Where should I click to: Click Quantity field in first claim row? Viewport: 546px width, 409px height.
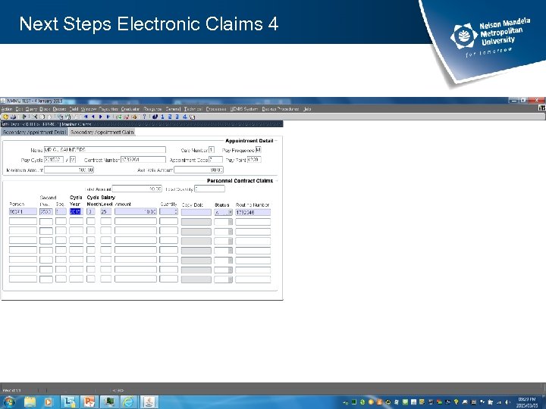click(168, 212)
